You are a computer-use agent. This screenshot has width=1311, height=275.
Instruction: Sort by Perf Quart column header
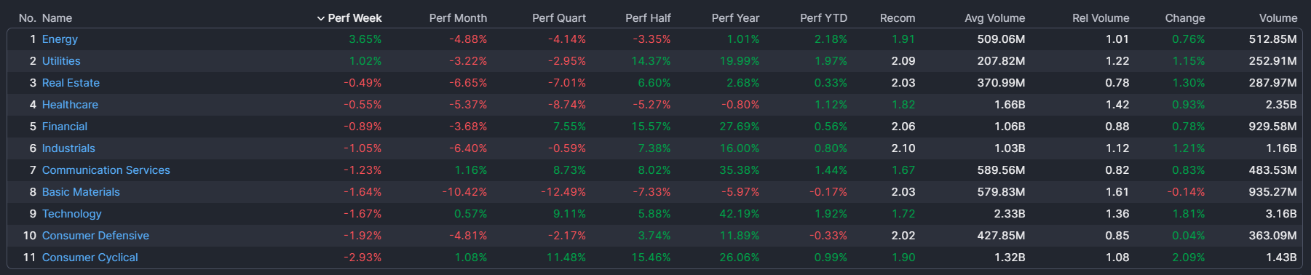[558, 18]
